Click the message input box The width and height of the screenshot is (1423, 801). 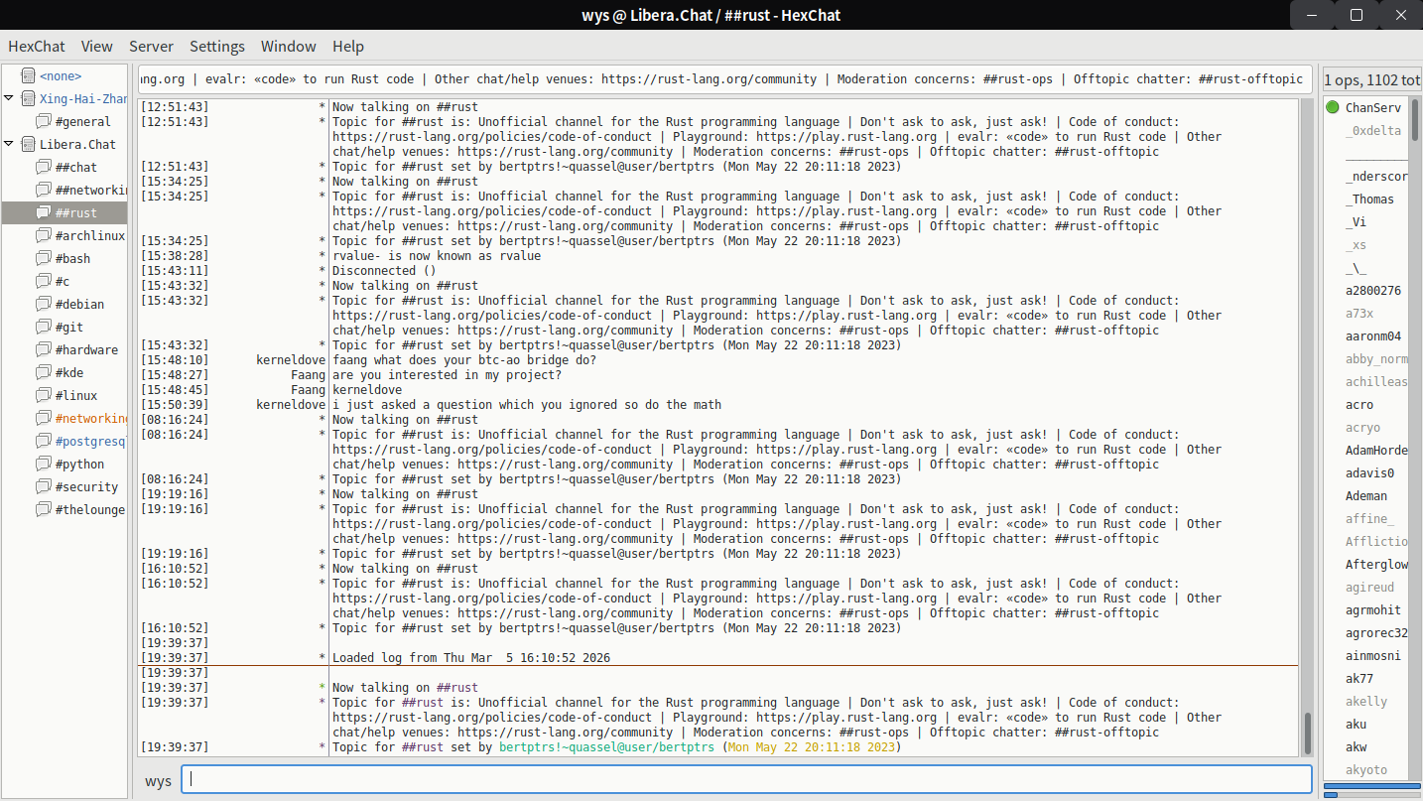pos(746,779)
